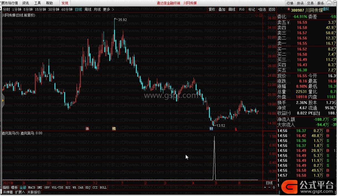Select the KDJ indicator
Viewport: 338px width, 196px height.
tap(88, 187)
